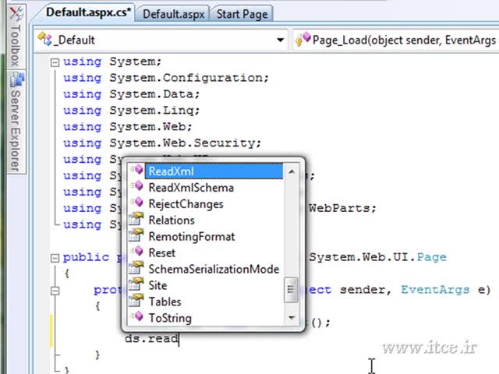Viewport: 499px width, 374px height.
Task: Click the 'public' keyword in code
Action: point(86,258)
